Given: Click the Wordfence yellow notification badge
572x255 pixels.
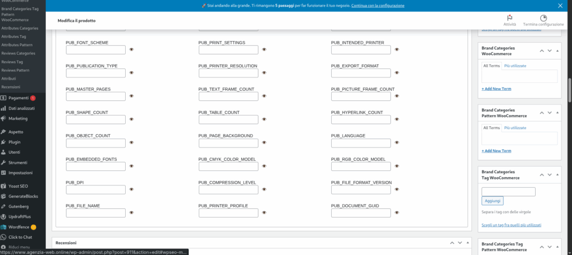Looking at the screenshot, I should 33,227.
